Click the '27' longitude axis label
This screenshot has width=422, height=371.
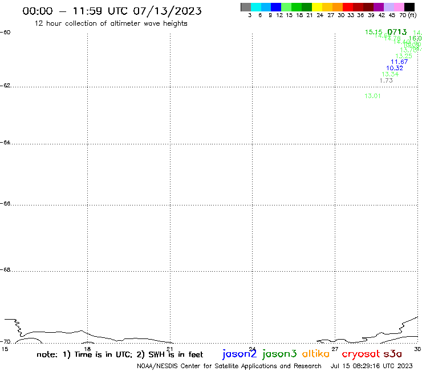[x=335, y=349]
